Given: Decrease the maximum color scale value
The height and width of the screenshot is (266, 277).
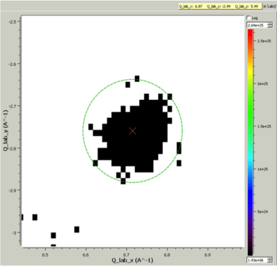Looking at the screenshot, I should coord(270,26).
